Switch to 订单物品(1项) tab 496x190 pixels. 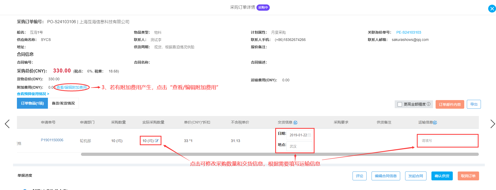(32, 103)
